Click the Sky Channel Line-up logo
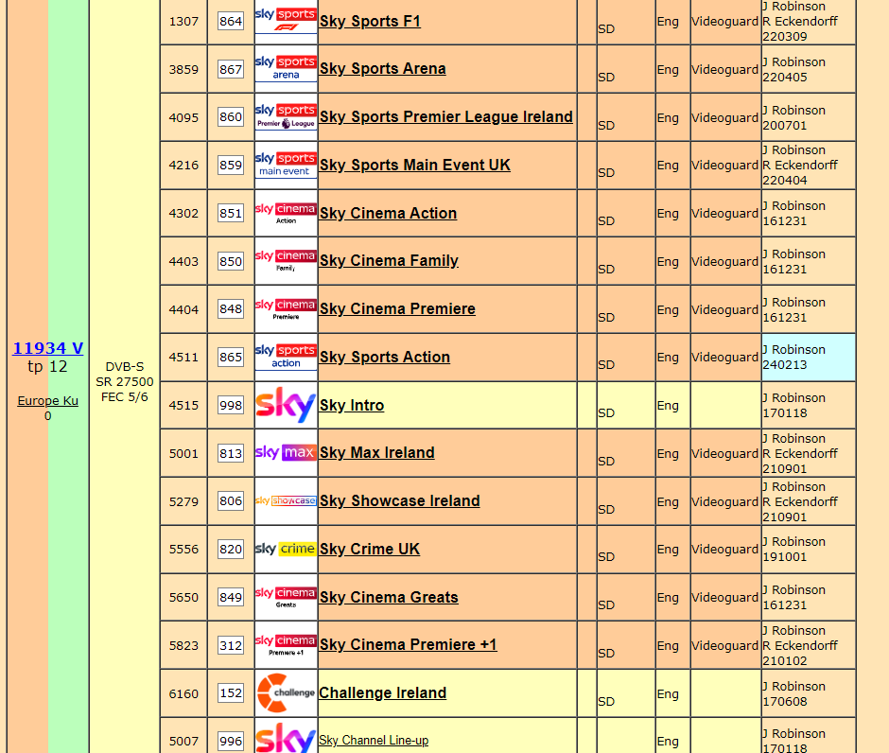 286,738
